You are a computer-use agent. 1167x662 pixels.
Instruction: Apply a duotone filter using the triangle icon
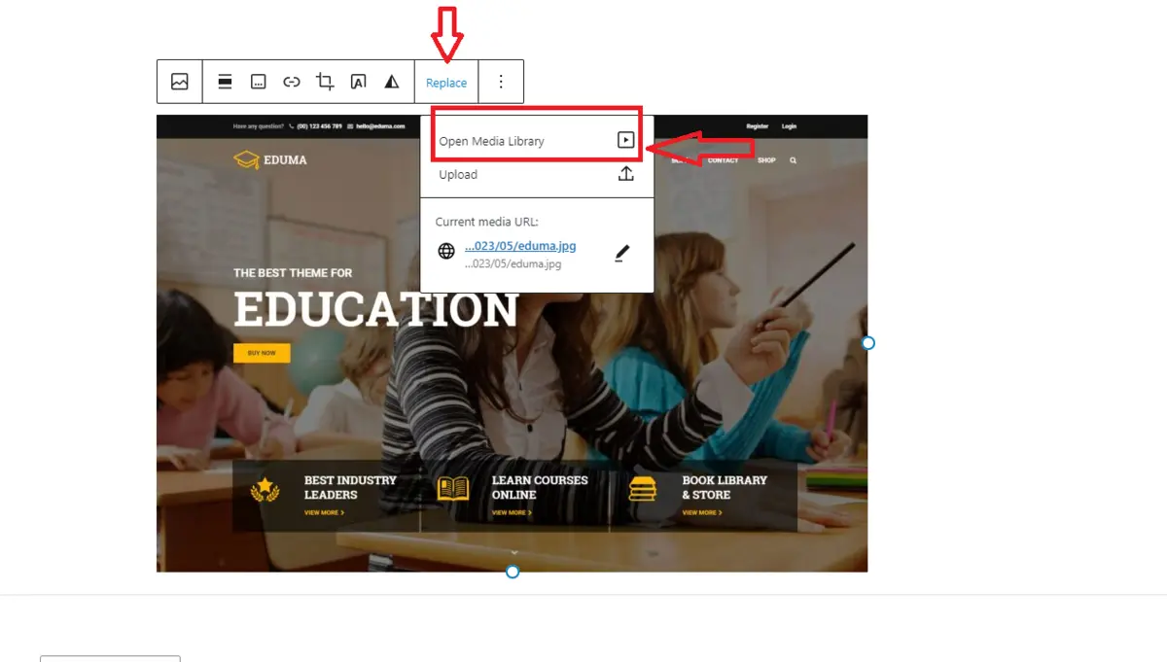tap(392, 82)
